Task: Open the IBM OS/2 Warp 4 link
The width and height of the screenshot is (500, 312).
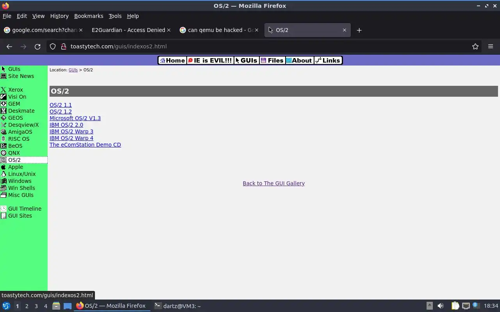Action: (71, 138)
